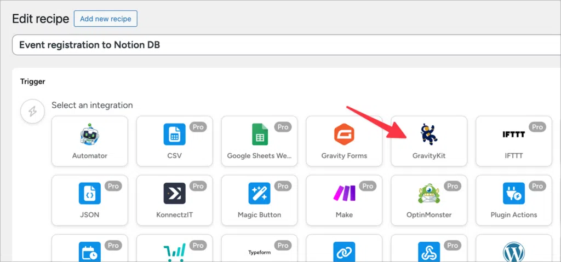
Task: Click the Pro badge on Magic Button card
Action: click(283, 186)
